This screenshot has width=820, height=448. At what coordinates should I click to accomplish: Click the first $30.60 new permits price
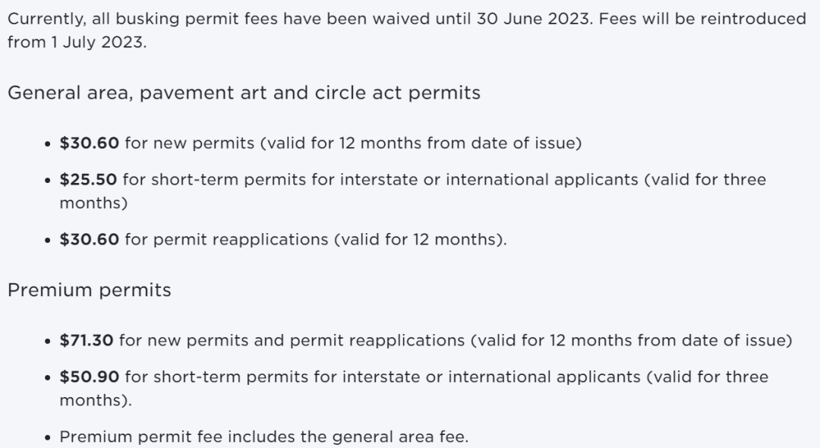click(x=90, y=144)
